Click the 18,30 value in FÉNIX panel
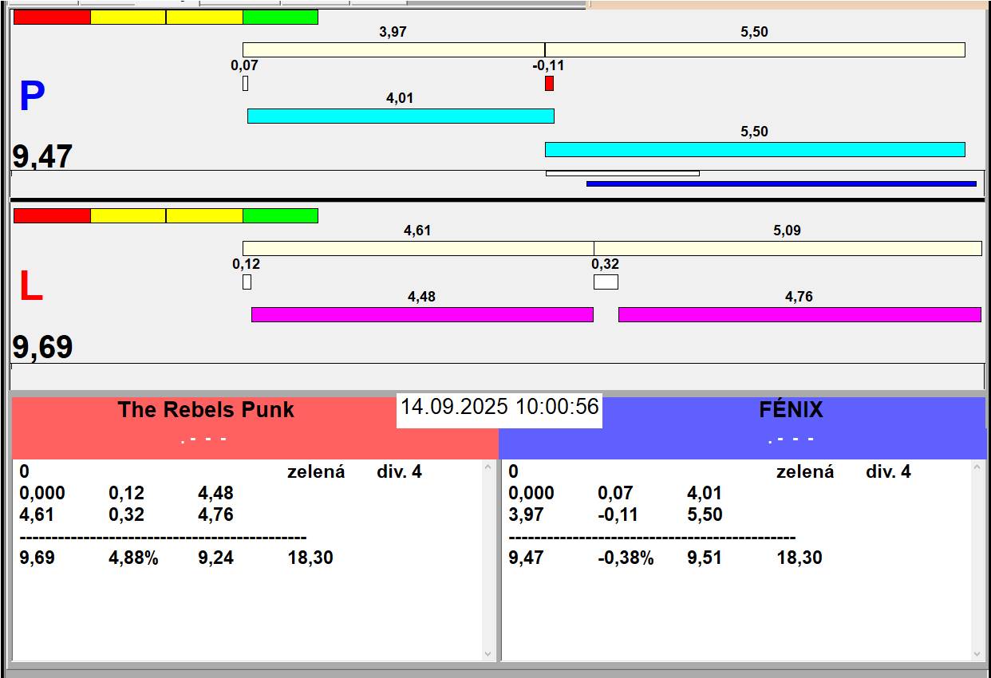Screen dimensions: 991x678 pyautogui.click(x=800, y=558)
